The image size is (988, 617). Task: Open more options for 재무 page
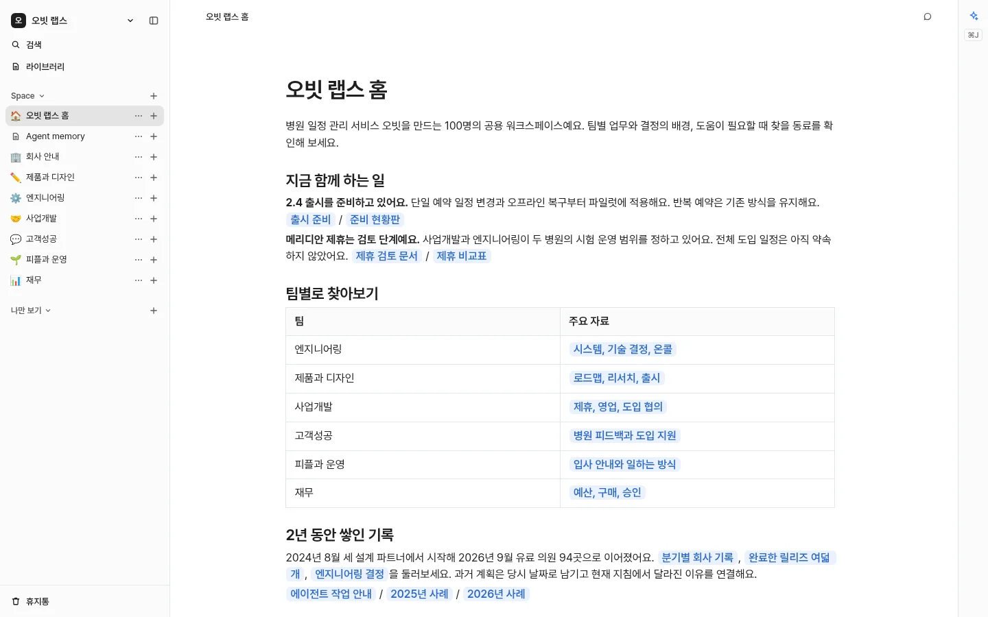139,280
